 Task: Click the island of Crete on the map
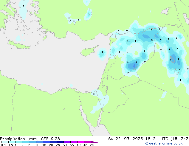coord(19,45)
